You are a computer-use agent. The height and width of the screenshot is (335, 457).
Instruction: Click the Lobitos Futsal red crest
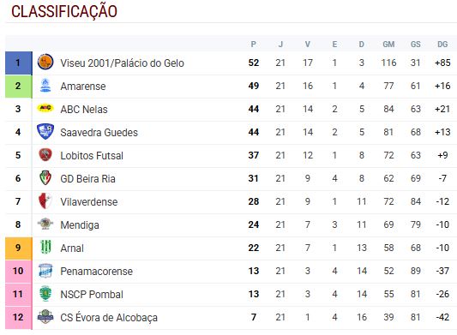(45, 155)
